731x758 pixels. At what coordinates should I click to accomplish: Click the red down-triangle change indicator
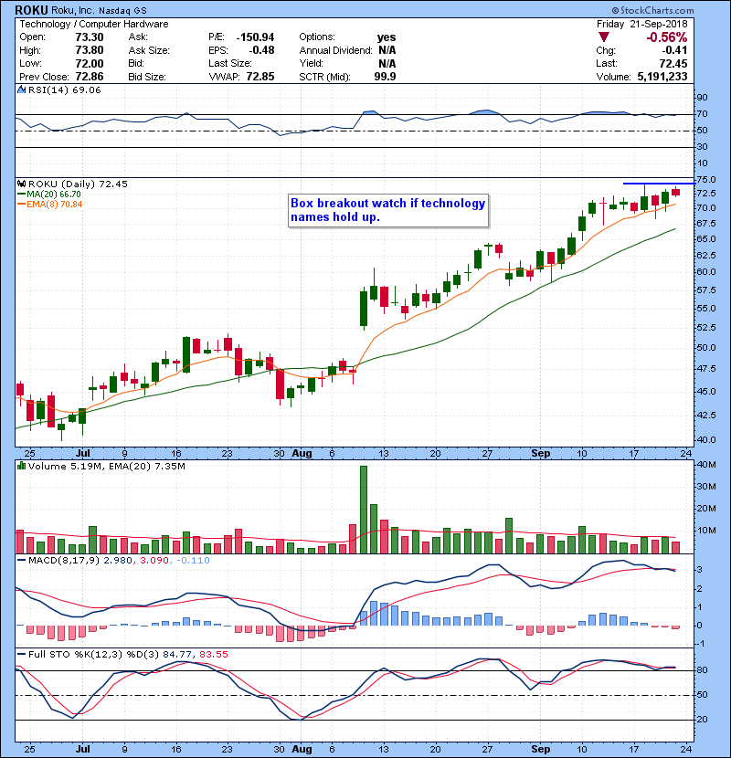tap(603, 37)
